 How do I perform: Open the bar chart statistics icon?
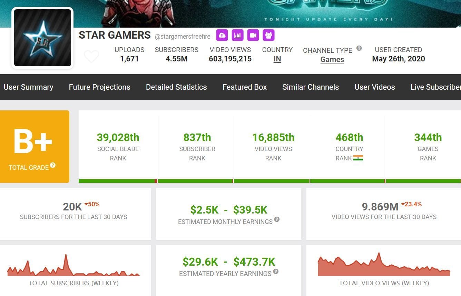pyautogui.click(x=237, y=35)
